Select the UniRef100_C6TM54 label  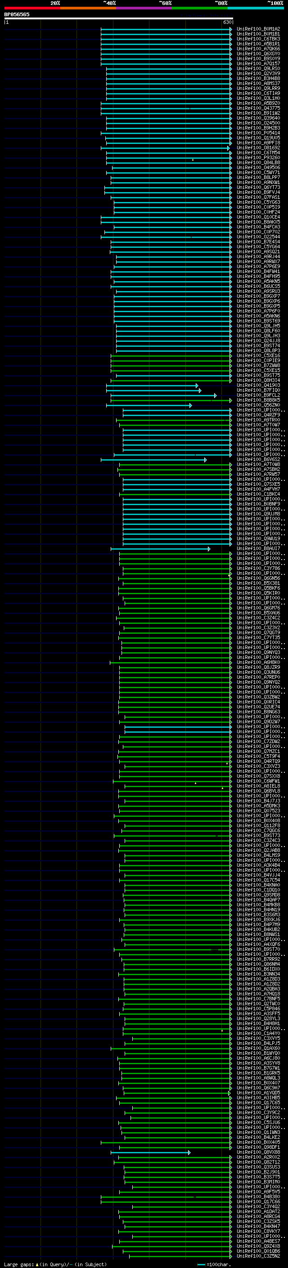(x=258, y=152)
